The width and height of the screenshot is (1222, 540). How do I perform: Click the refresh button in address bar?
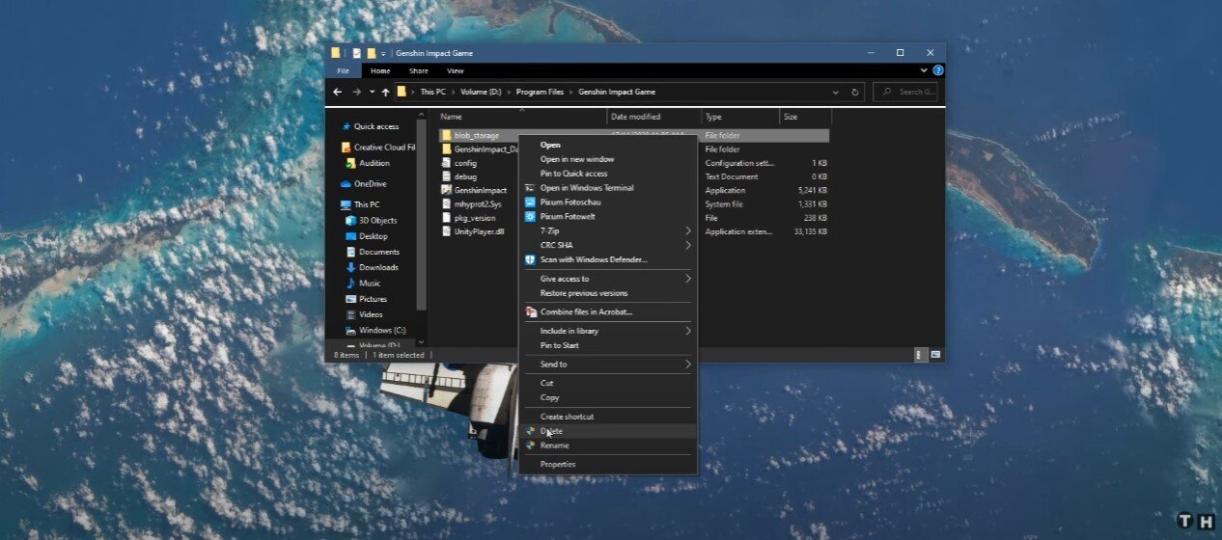point(855,93)
